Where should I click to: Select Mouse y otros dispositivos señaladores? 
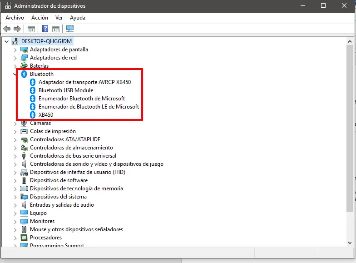tap(76, 229)
